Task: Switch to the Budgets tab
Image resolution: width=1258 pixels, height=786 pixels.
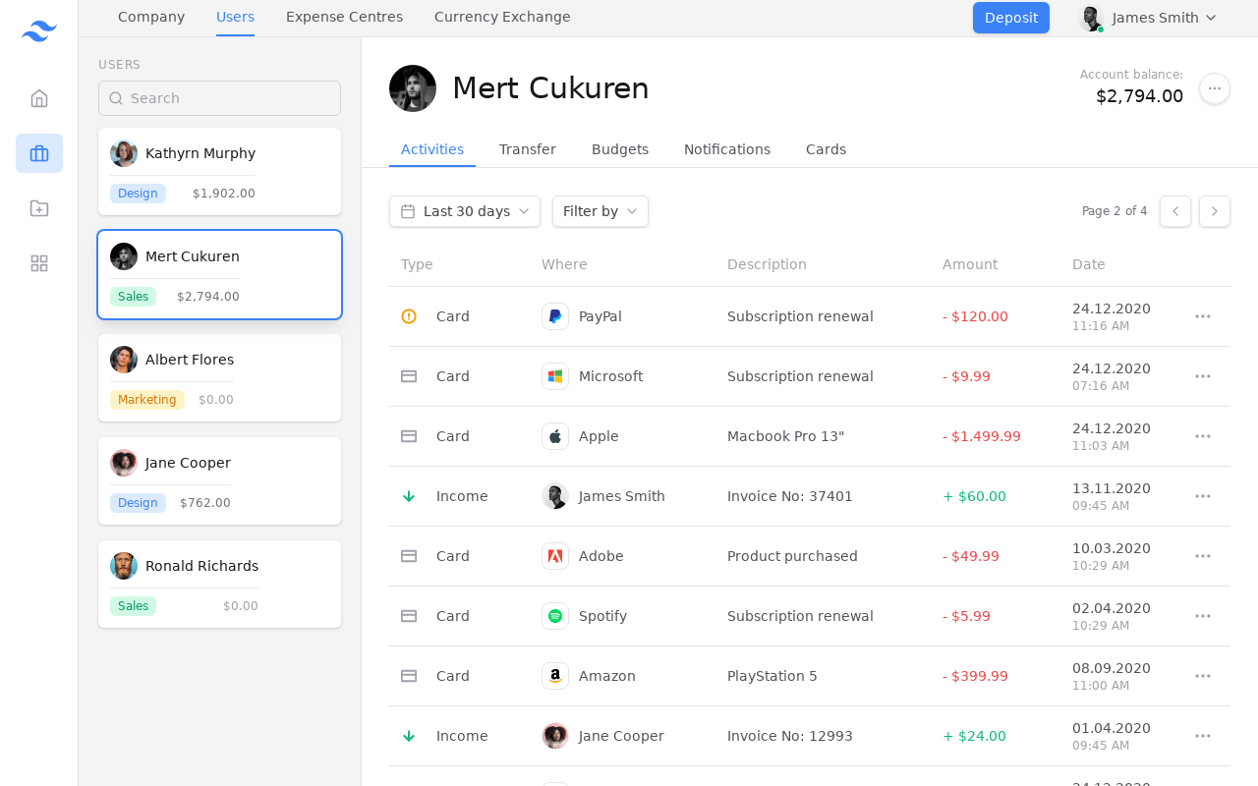Action: tap(620, 149)
